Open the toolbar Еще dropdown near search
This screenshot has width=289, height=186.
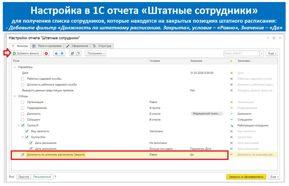(272, 53)
